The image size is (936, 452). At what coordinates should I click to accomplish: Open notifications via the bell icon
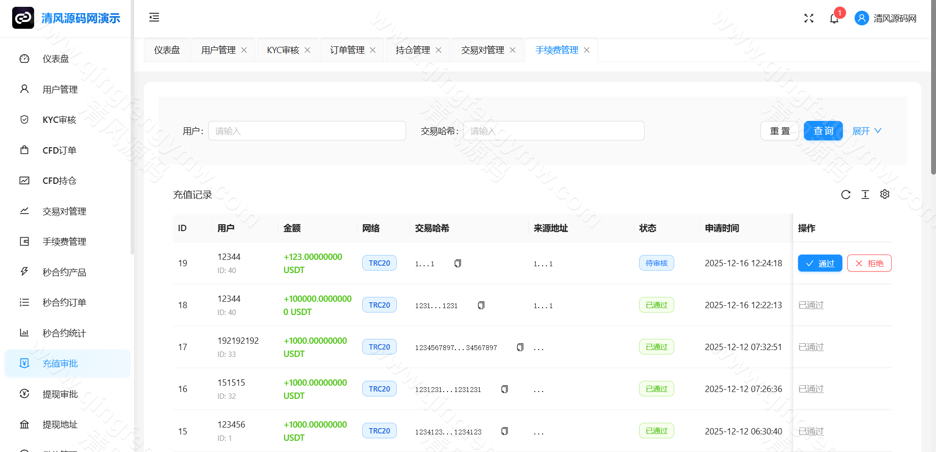click(835, 18)
